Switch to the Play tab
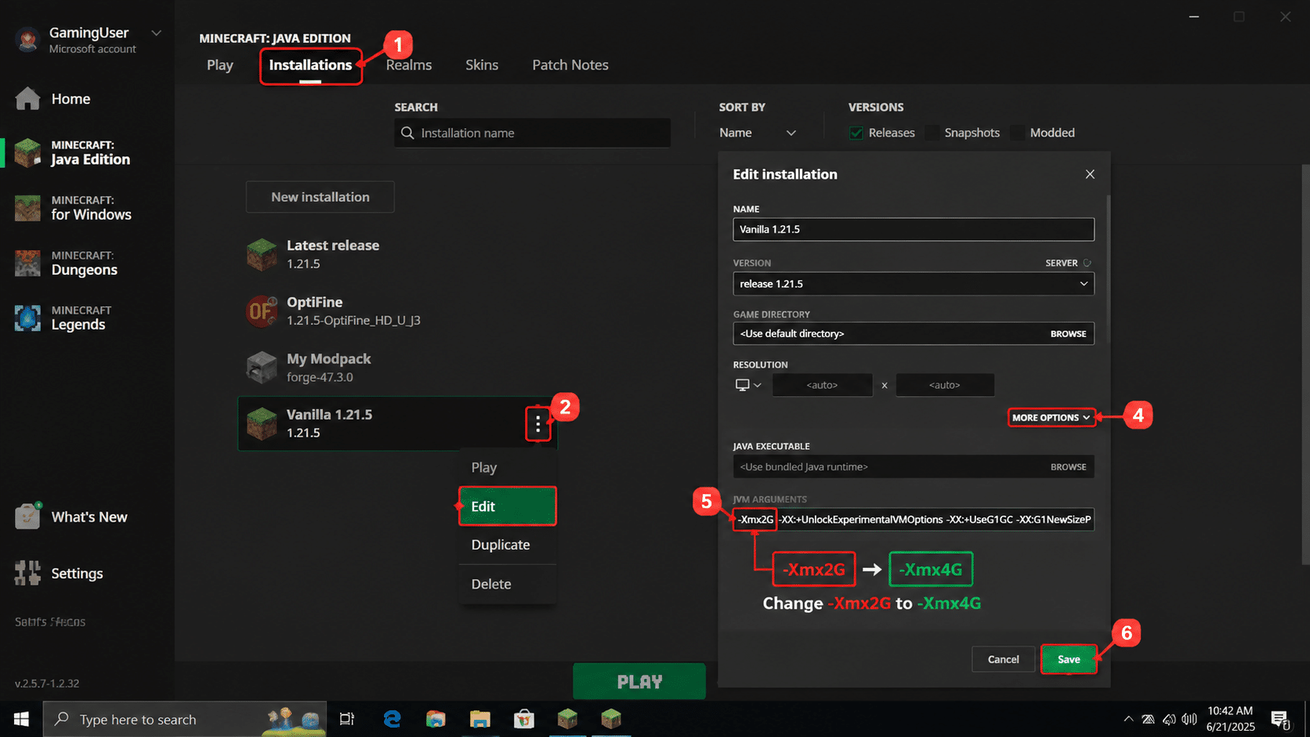 pos(220,65)
